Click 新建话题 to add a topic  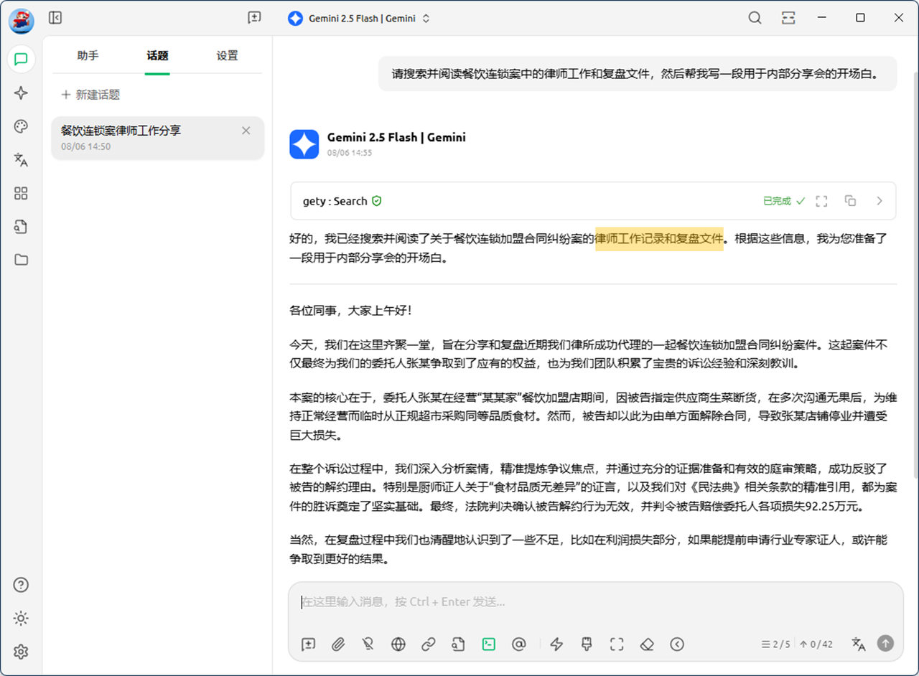click(x=90, y=95)
